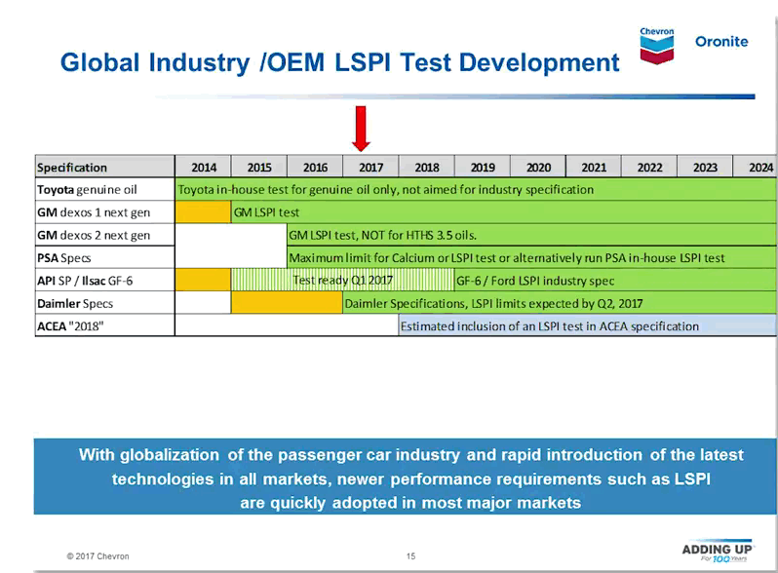Screen dimensions: 778x573
Task: Click the yellow 2014 block in API SP row
Action: pyautogui.click(x=203, y=281)
